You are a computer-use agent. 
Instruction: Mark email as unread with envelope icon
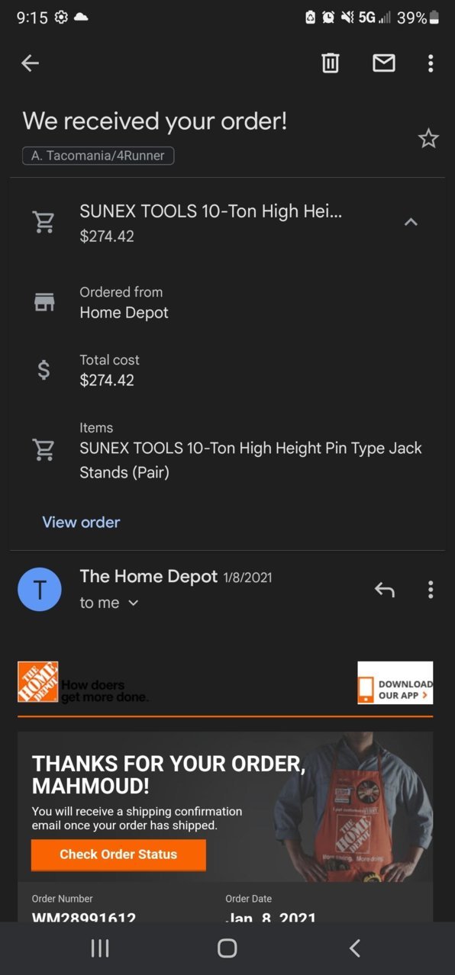pyautogui.click(x=384, y=63)
